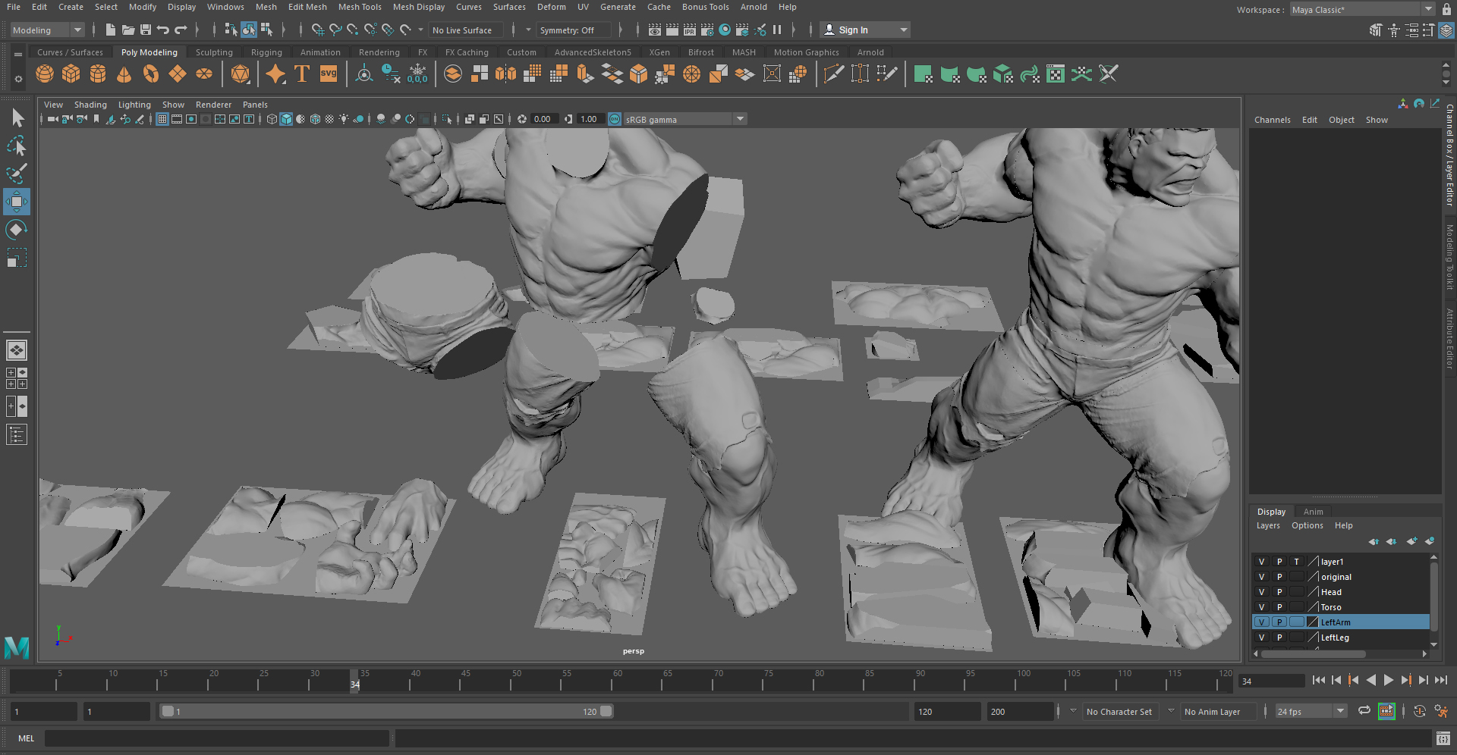Toggle visibility V of the Head layer
This screenshot has width=1457, height=755.
(x=1262, y=592)
